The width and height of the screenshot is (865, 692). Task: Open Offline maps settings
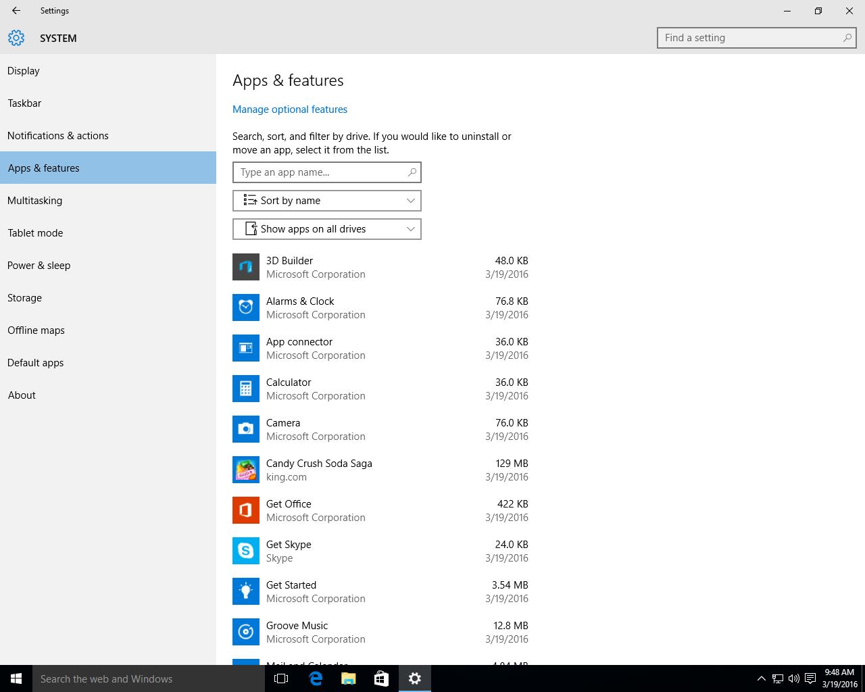pos(108,330)
